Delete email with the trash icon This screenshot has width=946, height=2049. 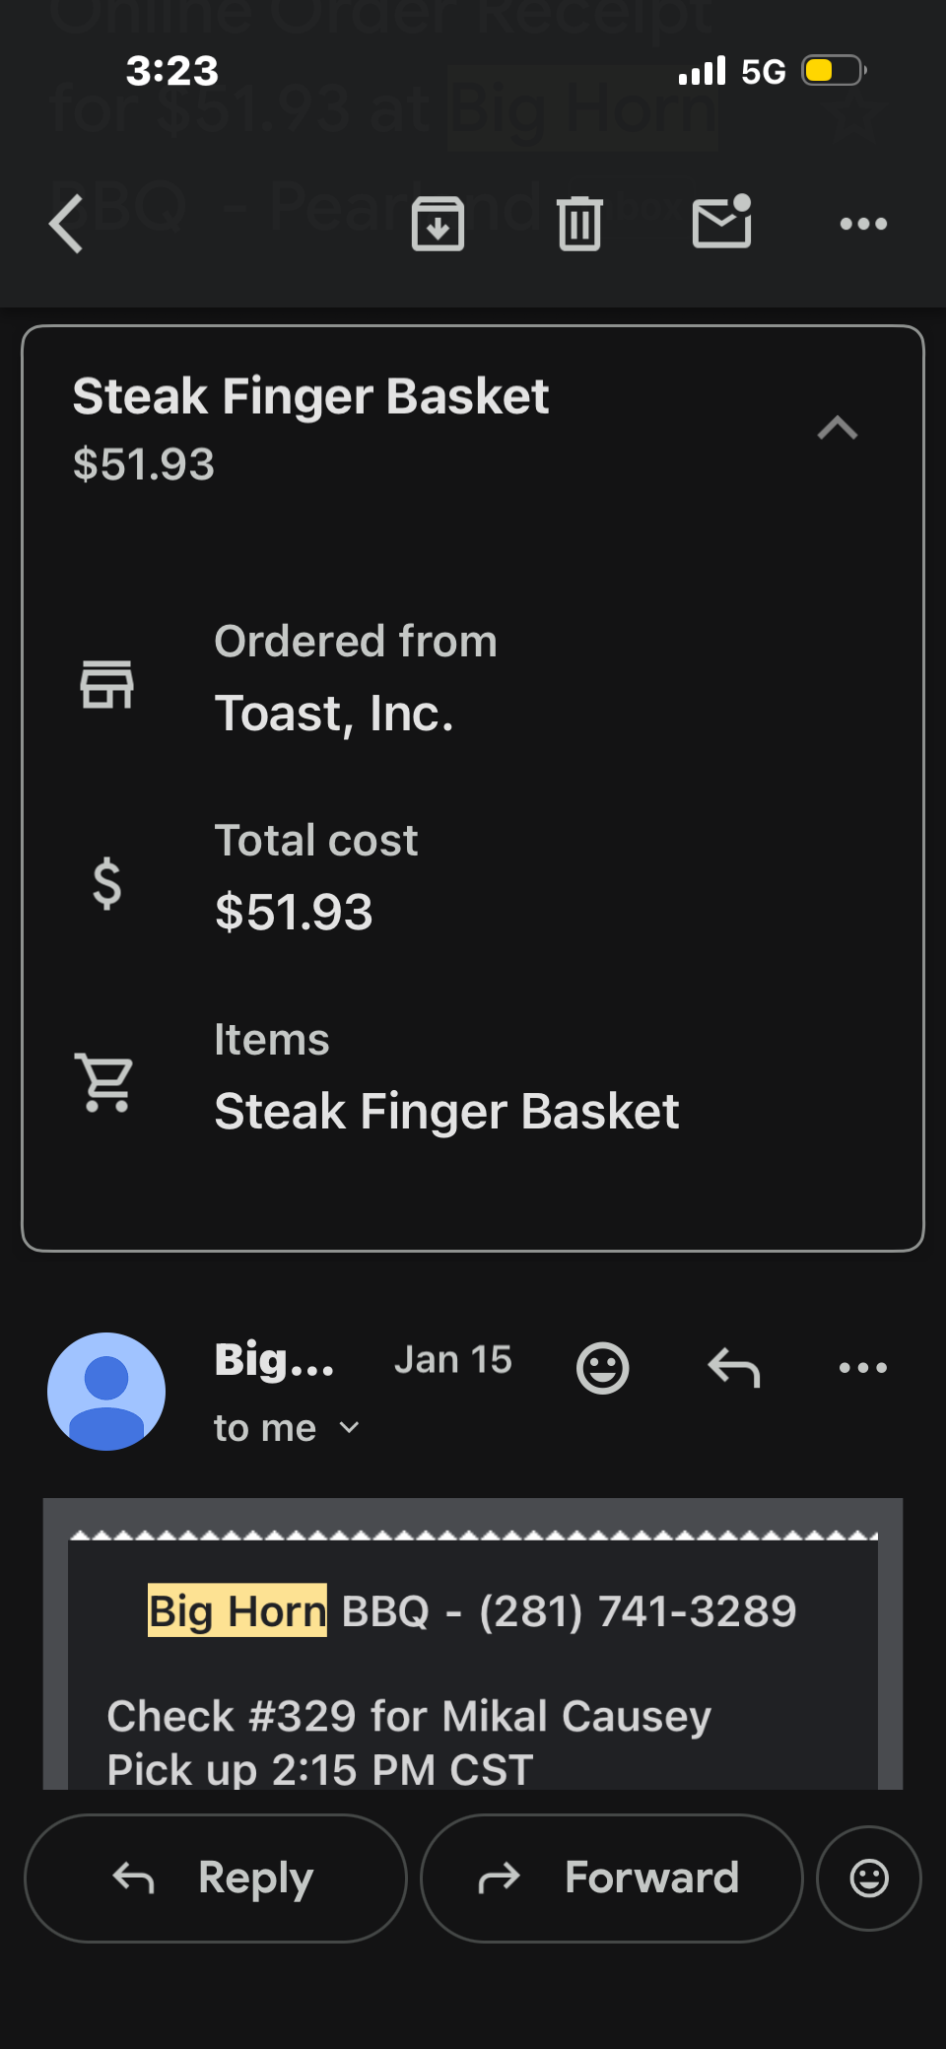click(x=580, y=224)
